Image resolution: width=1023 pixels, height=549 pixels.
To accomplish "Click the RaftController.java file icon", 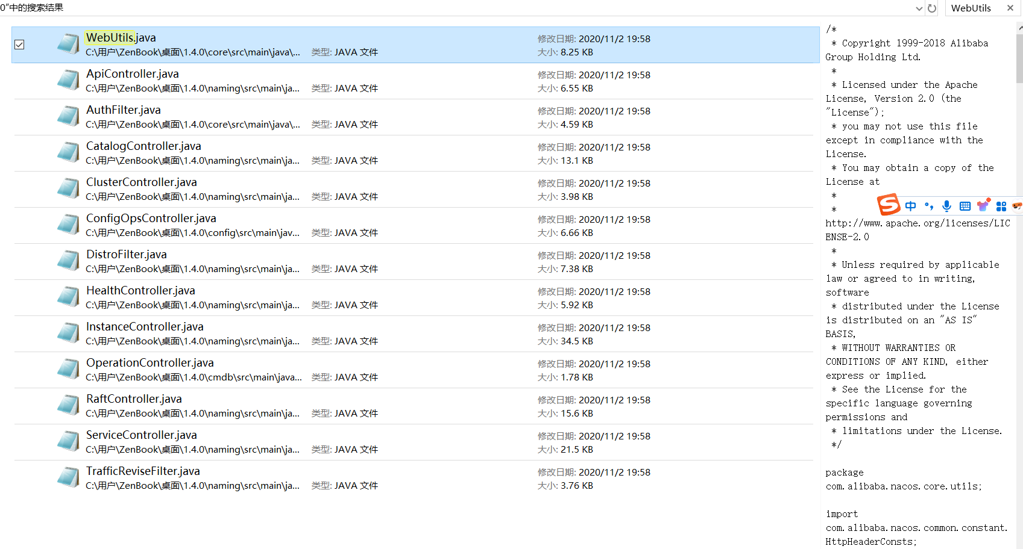I will (68, 405).
